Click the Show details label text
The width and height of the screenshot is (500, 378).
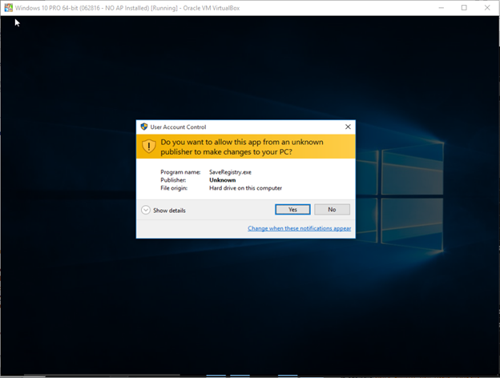pyautogui.click(x=169, y=211)
